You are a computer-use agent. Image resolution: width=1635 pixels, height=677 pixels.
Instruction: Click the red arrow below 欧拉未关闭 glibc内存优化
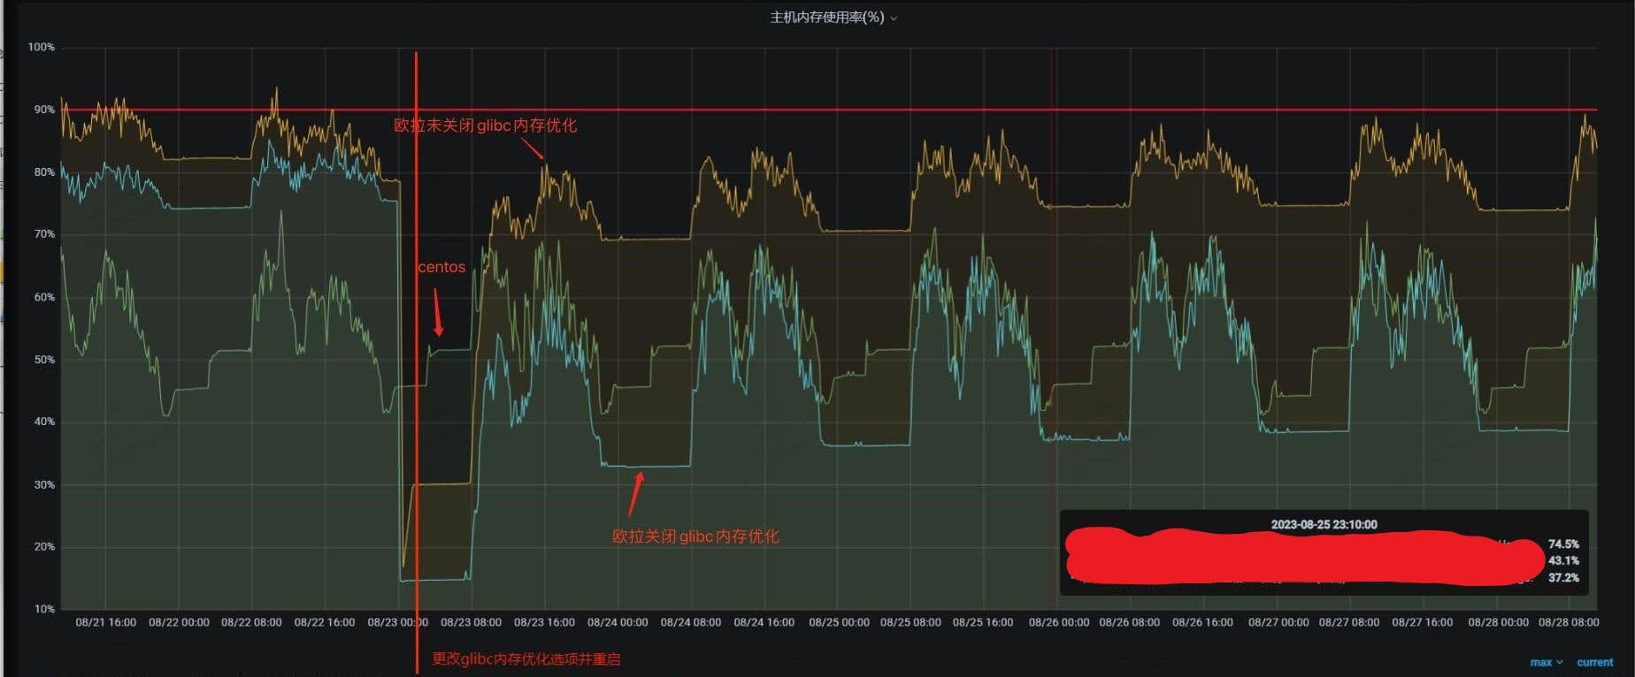pyautogui.click(x=533, y=149)
